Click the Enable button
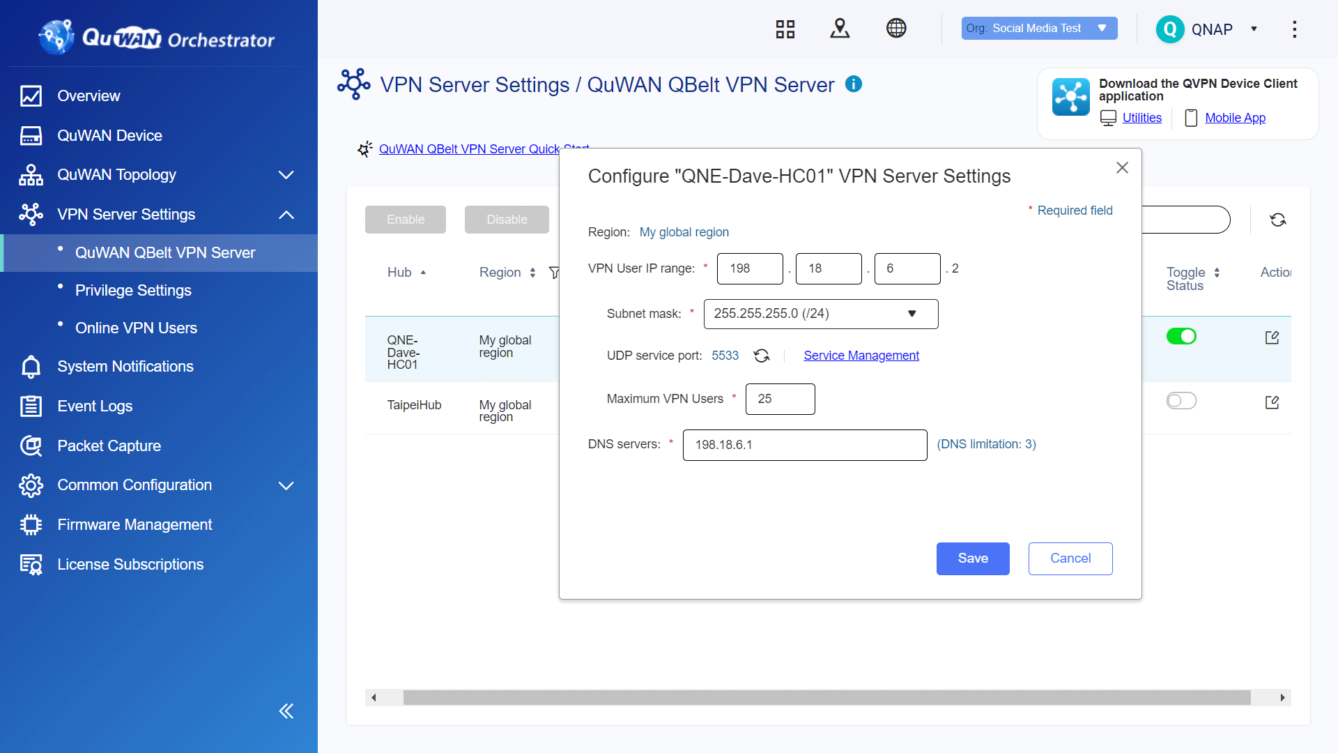Image resolution: width=1338 pixels, height=753 pixels. coord(406,220)
